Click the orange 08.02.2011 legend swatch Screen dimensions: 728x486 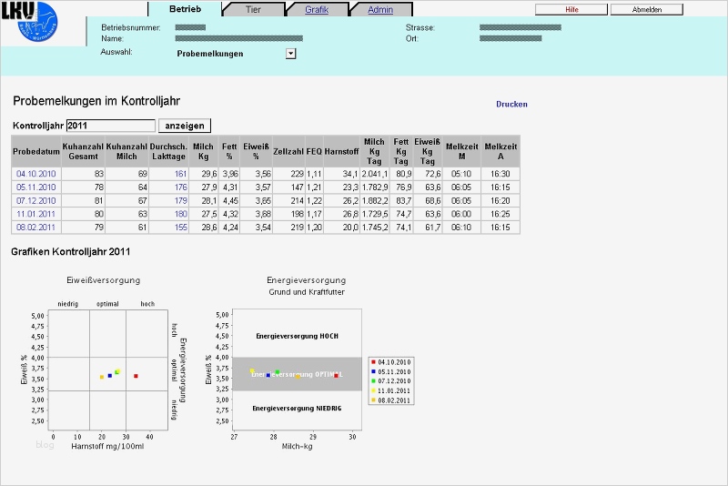[373, 400]
